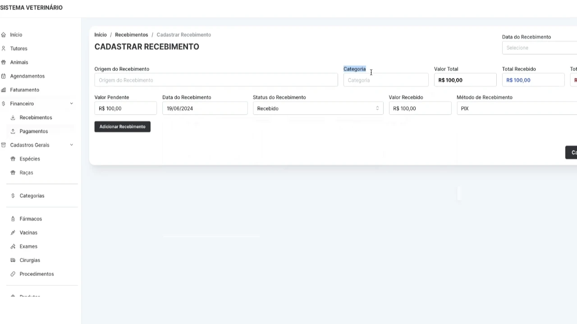The width and height of the screenshot is (577, 324).
Task: Collapse the Financeiro section chevron
Action: click(x=71, y=103)
